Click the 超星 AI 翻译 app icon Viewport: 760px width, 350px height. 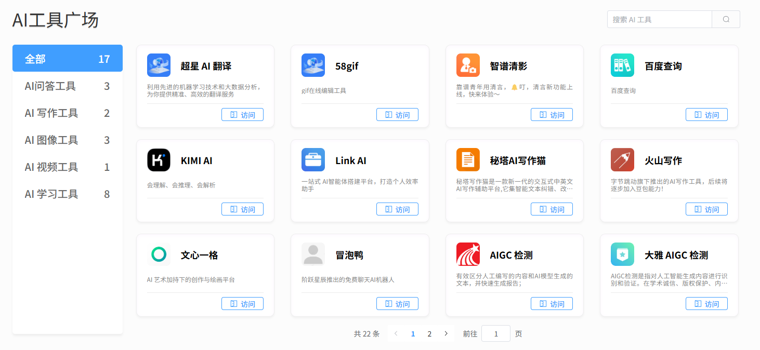(159, 65)
